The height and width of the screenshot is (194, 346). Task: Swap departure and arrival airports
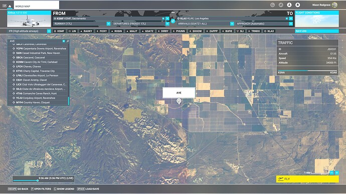[173, 21]
